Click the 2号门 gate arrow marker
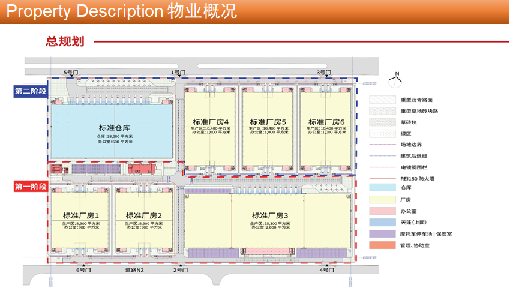Image resolution: width=510 pixels, height=288 pixels. (x=181, y=265)
